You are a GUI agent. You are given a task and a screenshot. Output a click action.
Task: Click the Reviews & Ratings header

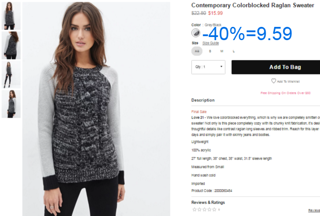point(208,202)
